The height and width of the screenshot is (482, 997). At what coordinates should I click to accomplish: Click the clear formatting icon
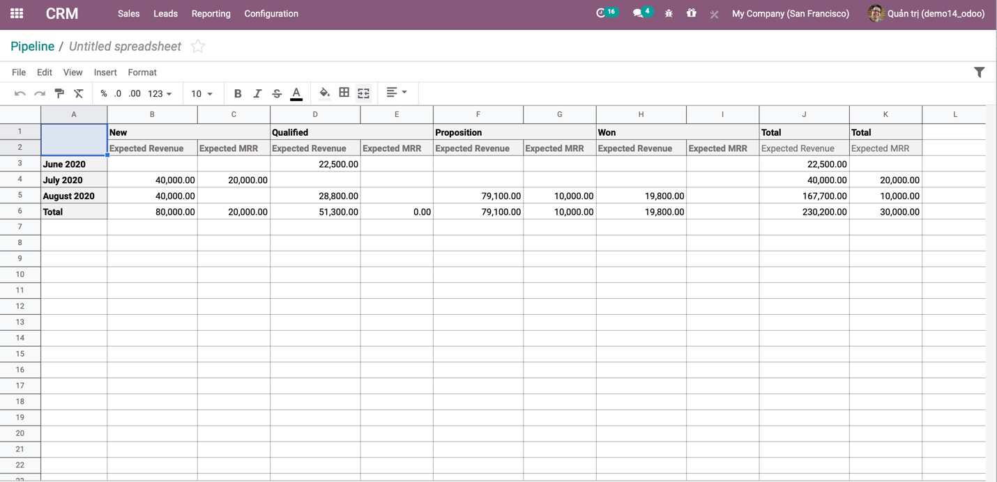[x=79, y=93]
